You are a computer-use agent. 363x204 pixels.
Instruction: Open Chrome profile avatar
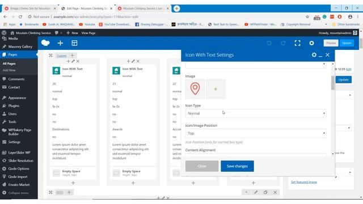point(351,16)
